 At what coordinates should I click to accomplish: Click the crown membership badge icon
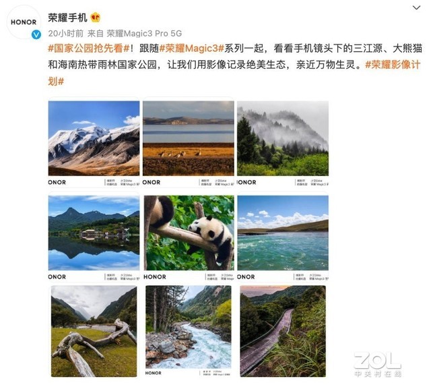(x=96, y=18)
